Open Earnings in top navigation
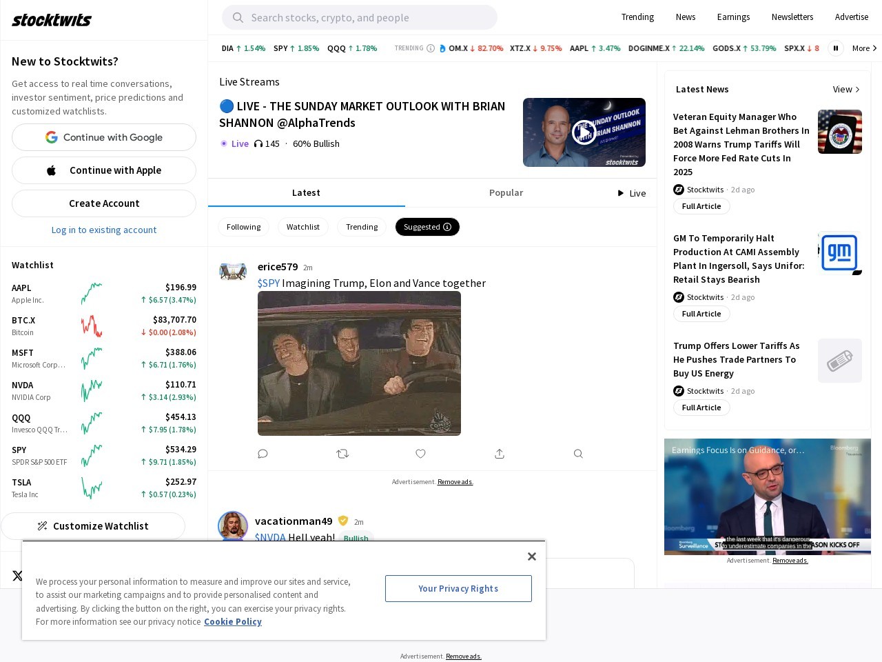This screenshot has width=882, height=662. pyautogui.click(x=733, y=17)
